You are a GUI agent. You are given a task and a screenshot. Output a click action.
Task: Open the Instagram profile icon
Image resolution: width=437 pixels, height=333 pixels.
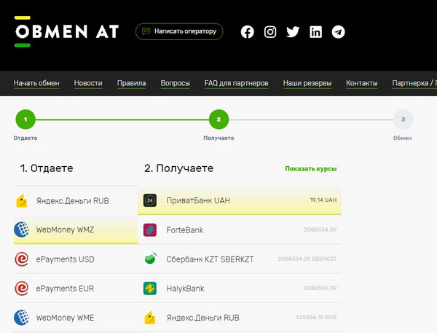[x=270, y=32]
